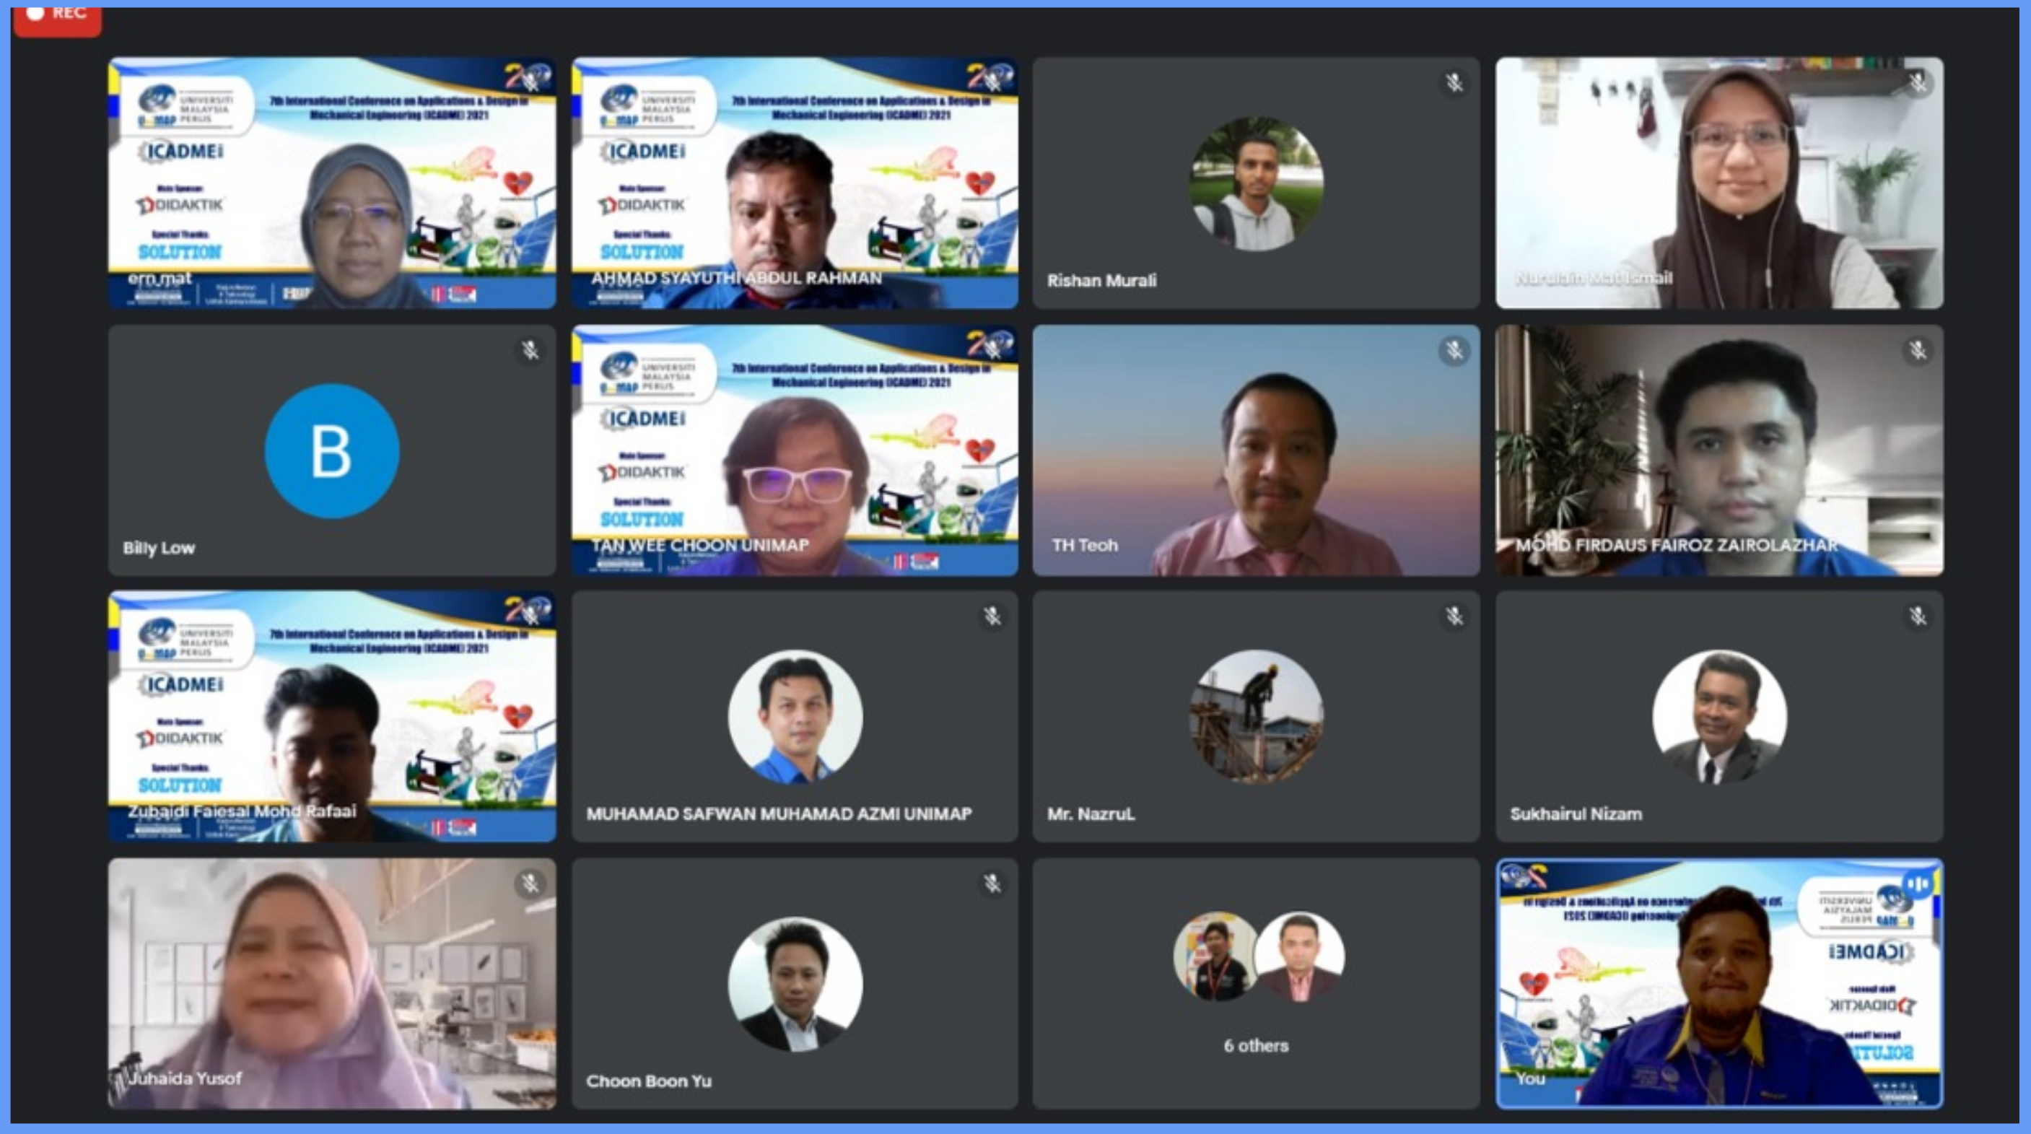Image resolution: width=2031 pixels, height=1134 pixels.
Task: Select Tan Wee Choon Unimap video tile
Action: coord(795,450)
